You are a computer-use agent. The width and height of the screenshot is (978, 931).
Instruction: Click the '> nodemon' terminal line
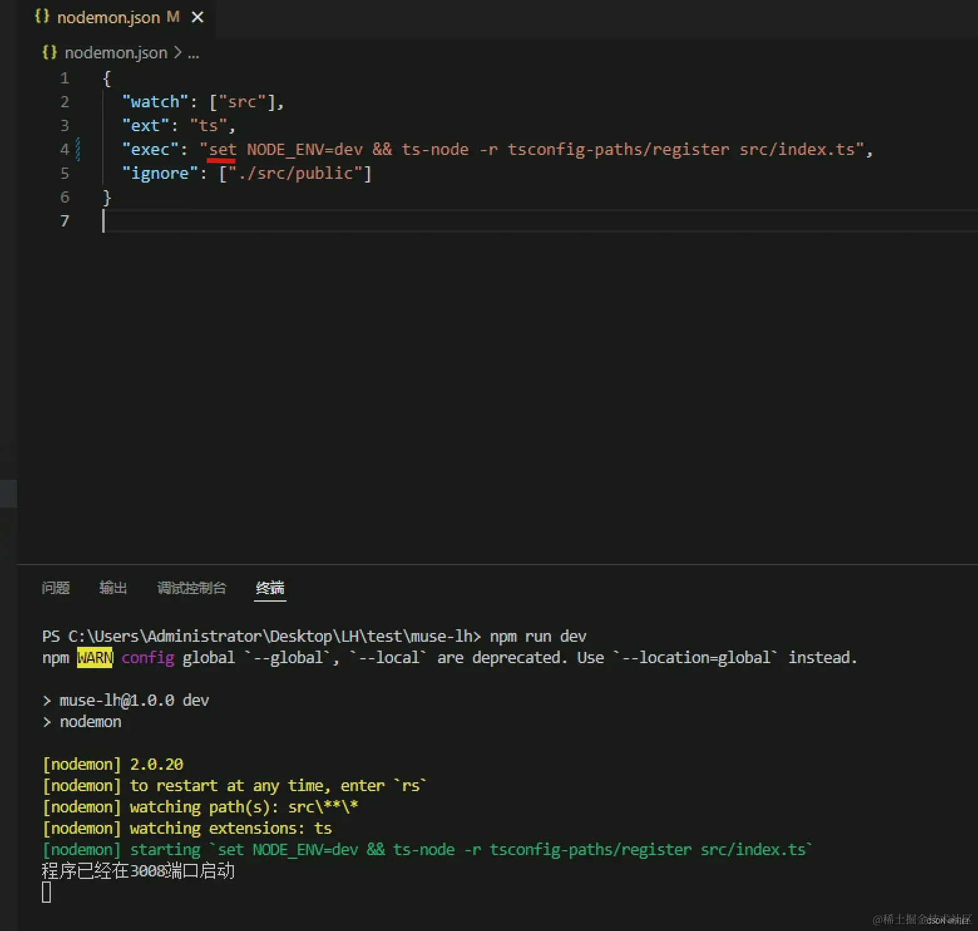[x=82, y=722]
